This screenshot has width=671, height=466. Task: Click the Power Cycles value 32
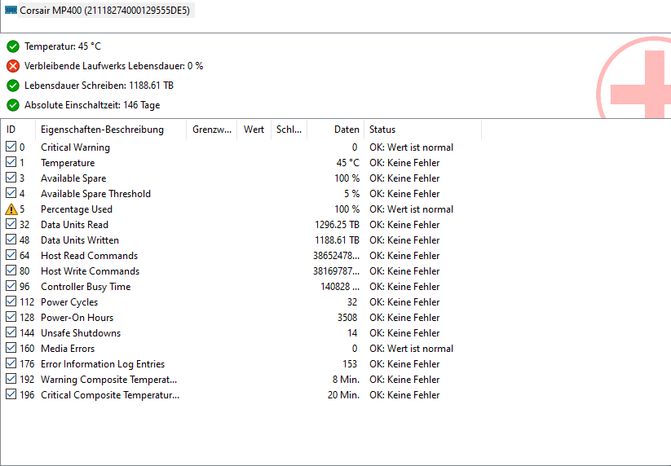tap(352, 302)
